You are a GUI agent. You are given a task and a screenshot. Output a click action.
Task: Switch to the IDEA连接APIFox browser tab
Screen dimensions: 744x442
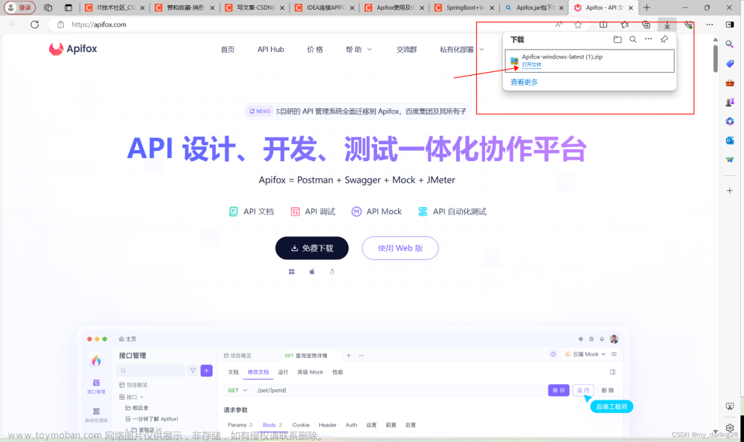coord(325,7)
